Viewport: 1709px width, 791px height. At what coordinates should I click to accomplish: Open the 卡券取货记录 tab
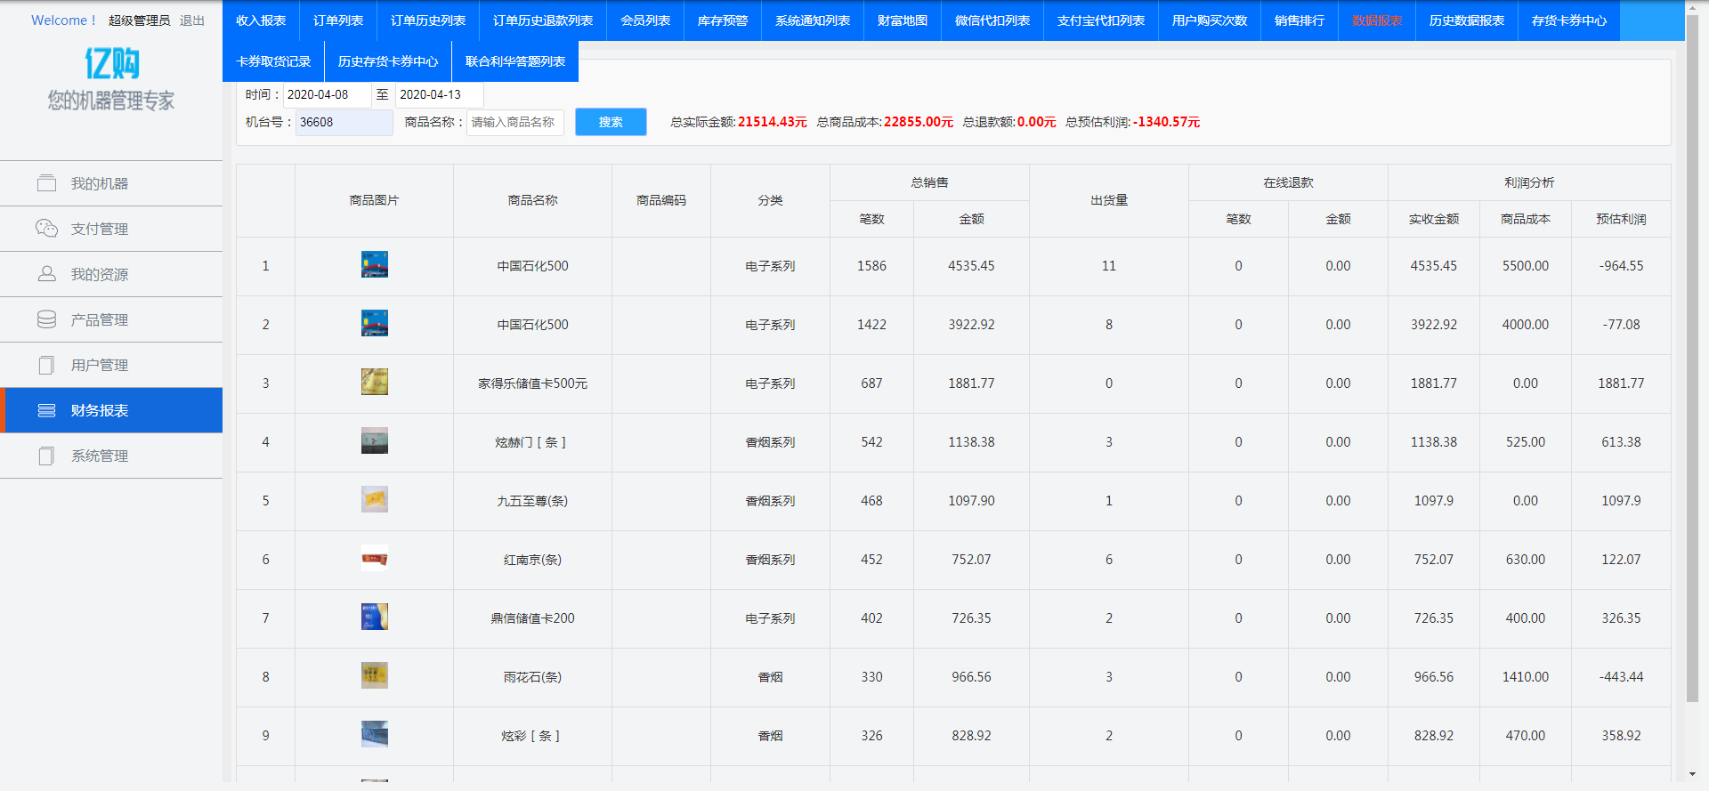coord(273,61)
